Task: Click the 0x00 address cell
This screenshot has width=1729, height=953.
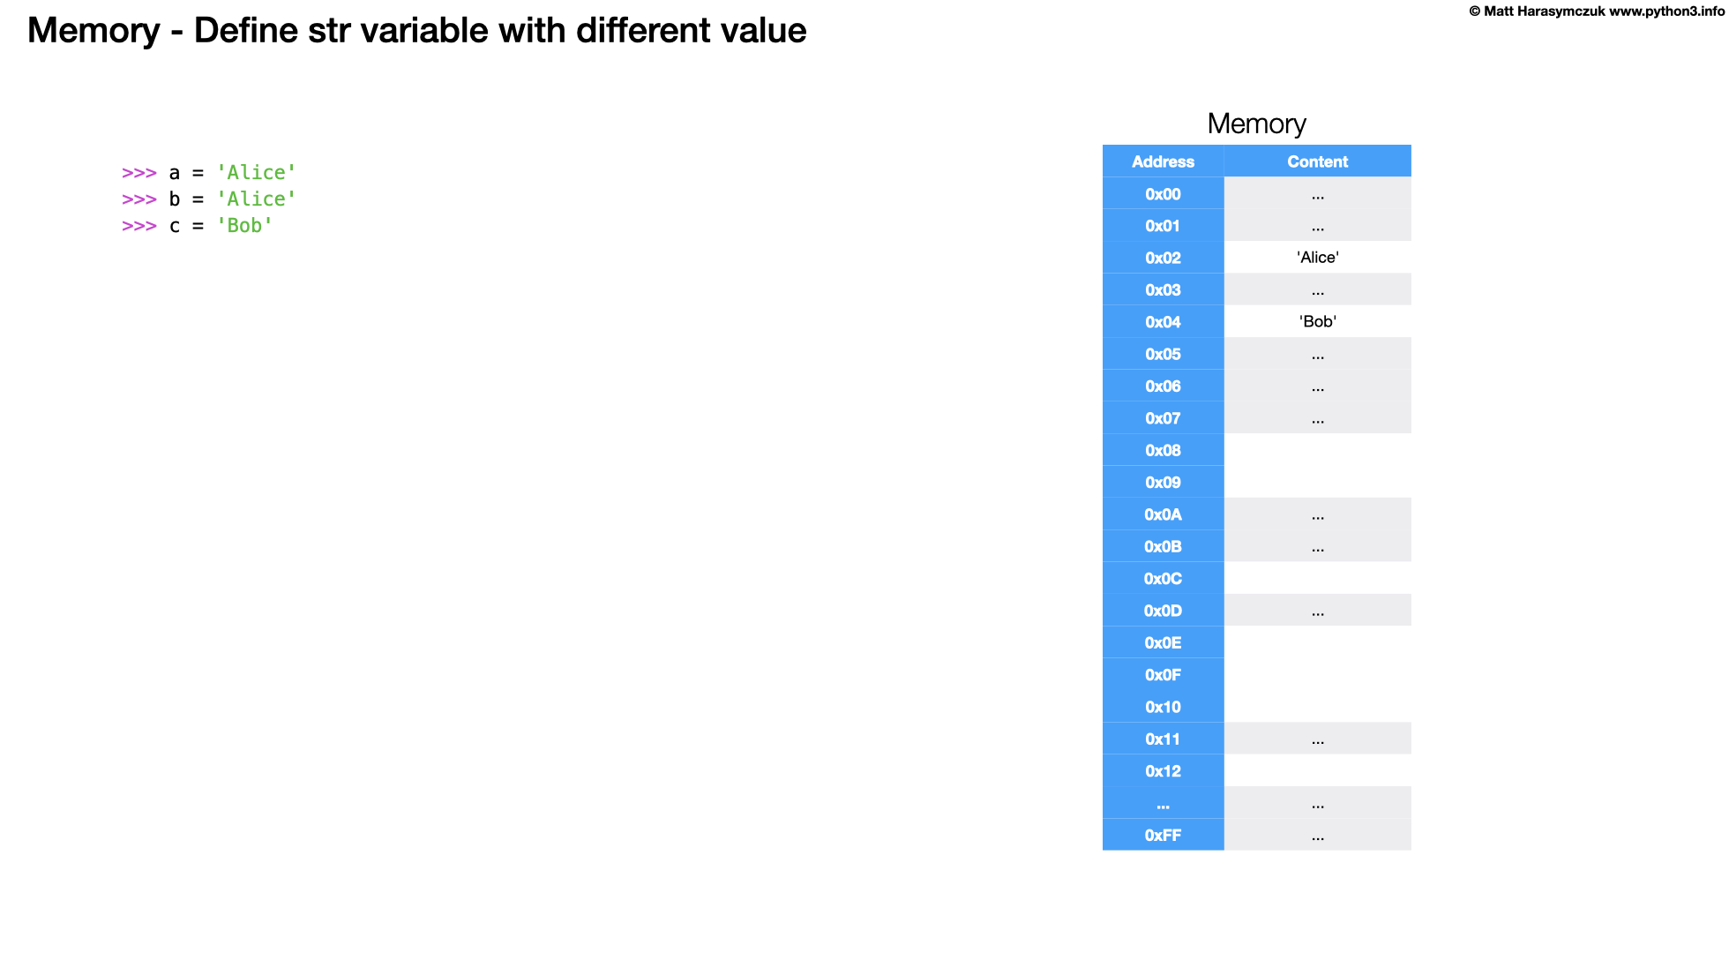Action: [1163, 194]
